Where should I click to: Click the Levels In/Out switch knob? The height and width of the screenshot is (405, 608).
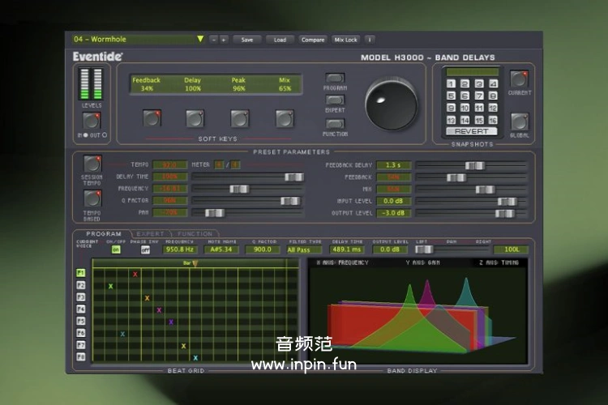click(x=92, y=121)
